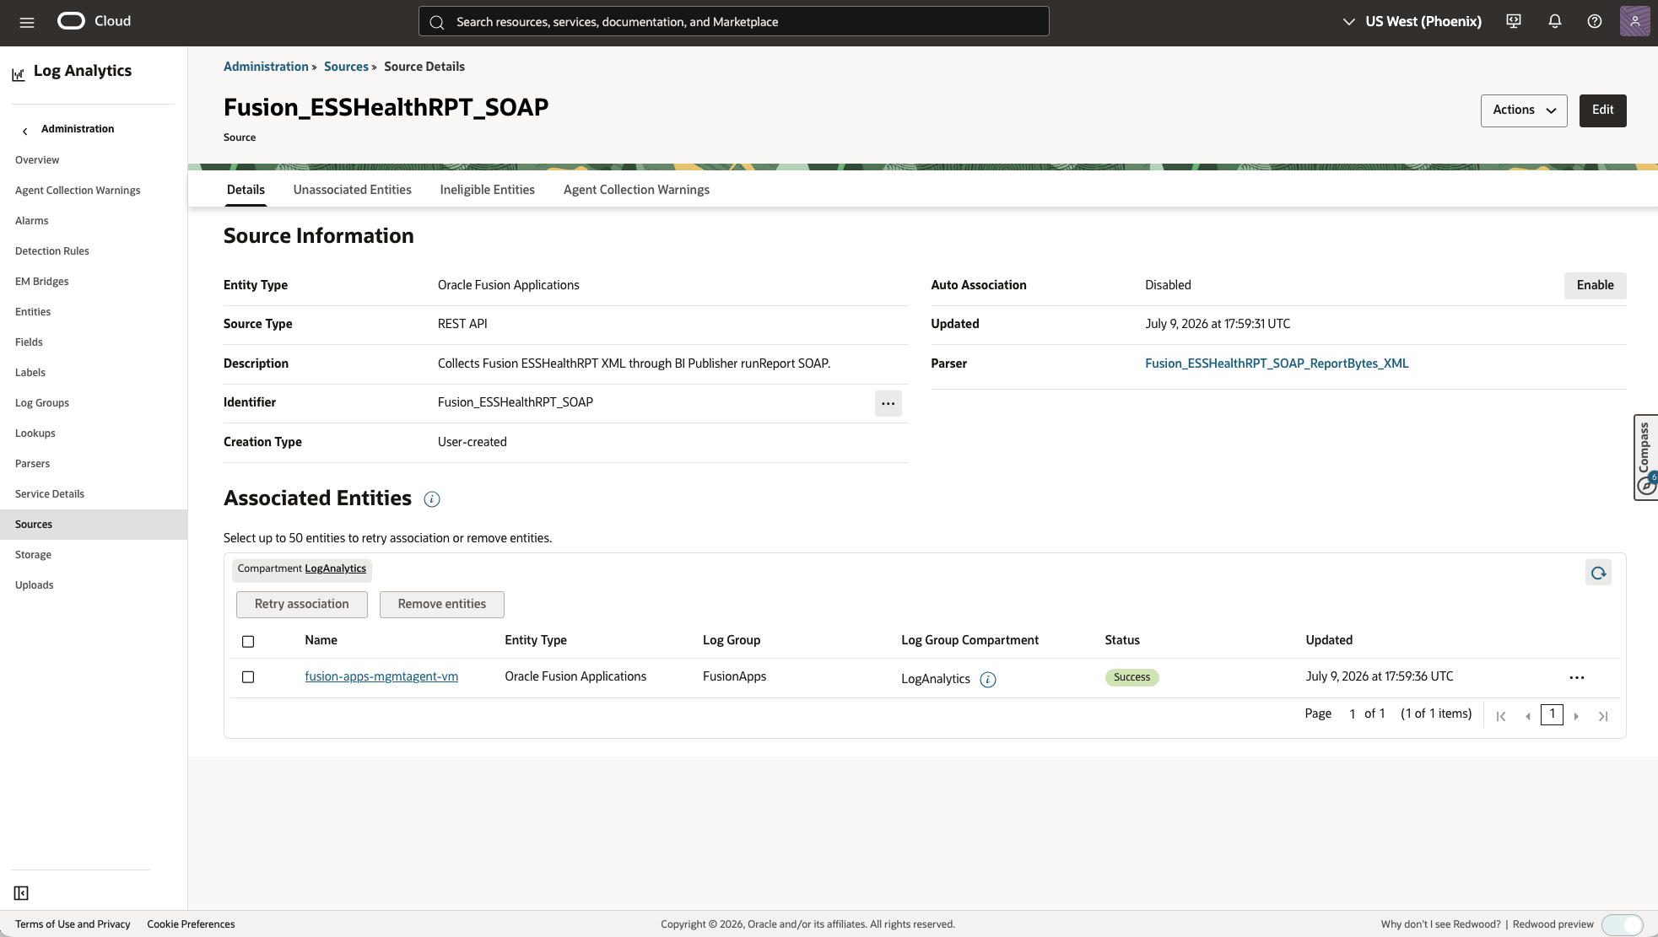Collapse the sidebar with bottom-left icon
Viewport: 1658px width, 937px height.
[21, 893]
